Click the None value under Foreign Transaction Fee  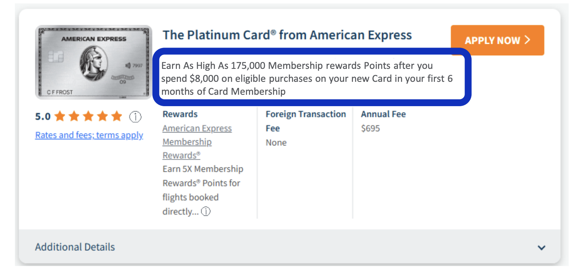coord(276,142)
